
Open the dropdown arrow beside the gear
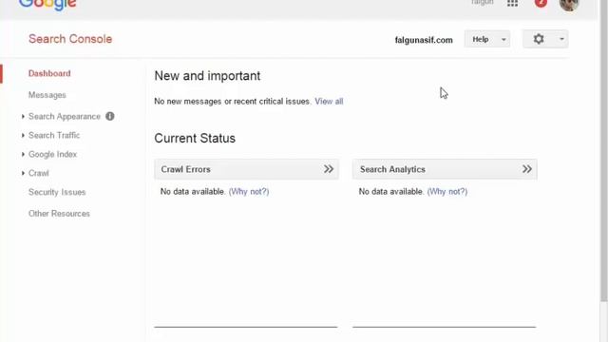(561, 39)
